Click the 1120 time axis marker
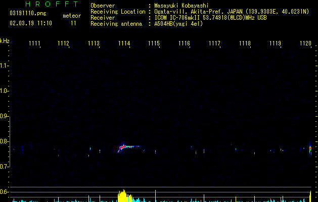The image size is (318, 202). [x=305, y=43]
